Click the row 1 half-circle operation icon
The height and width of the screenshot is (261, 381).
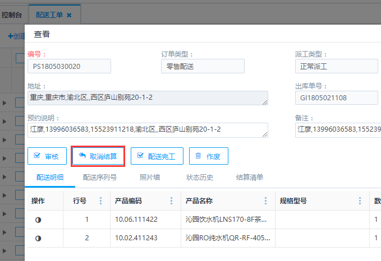38,220
